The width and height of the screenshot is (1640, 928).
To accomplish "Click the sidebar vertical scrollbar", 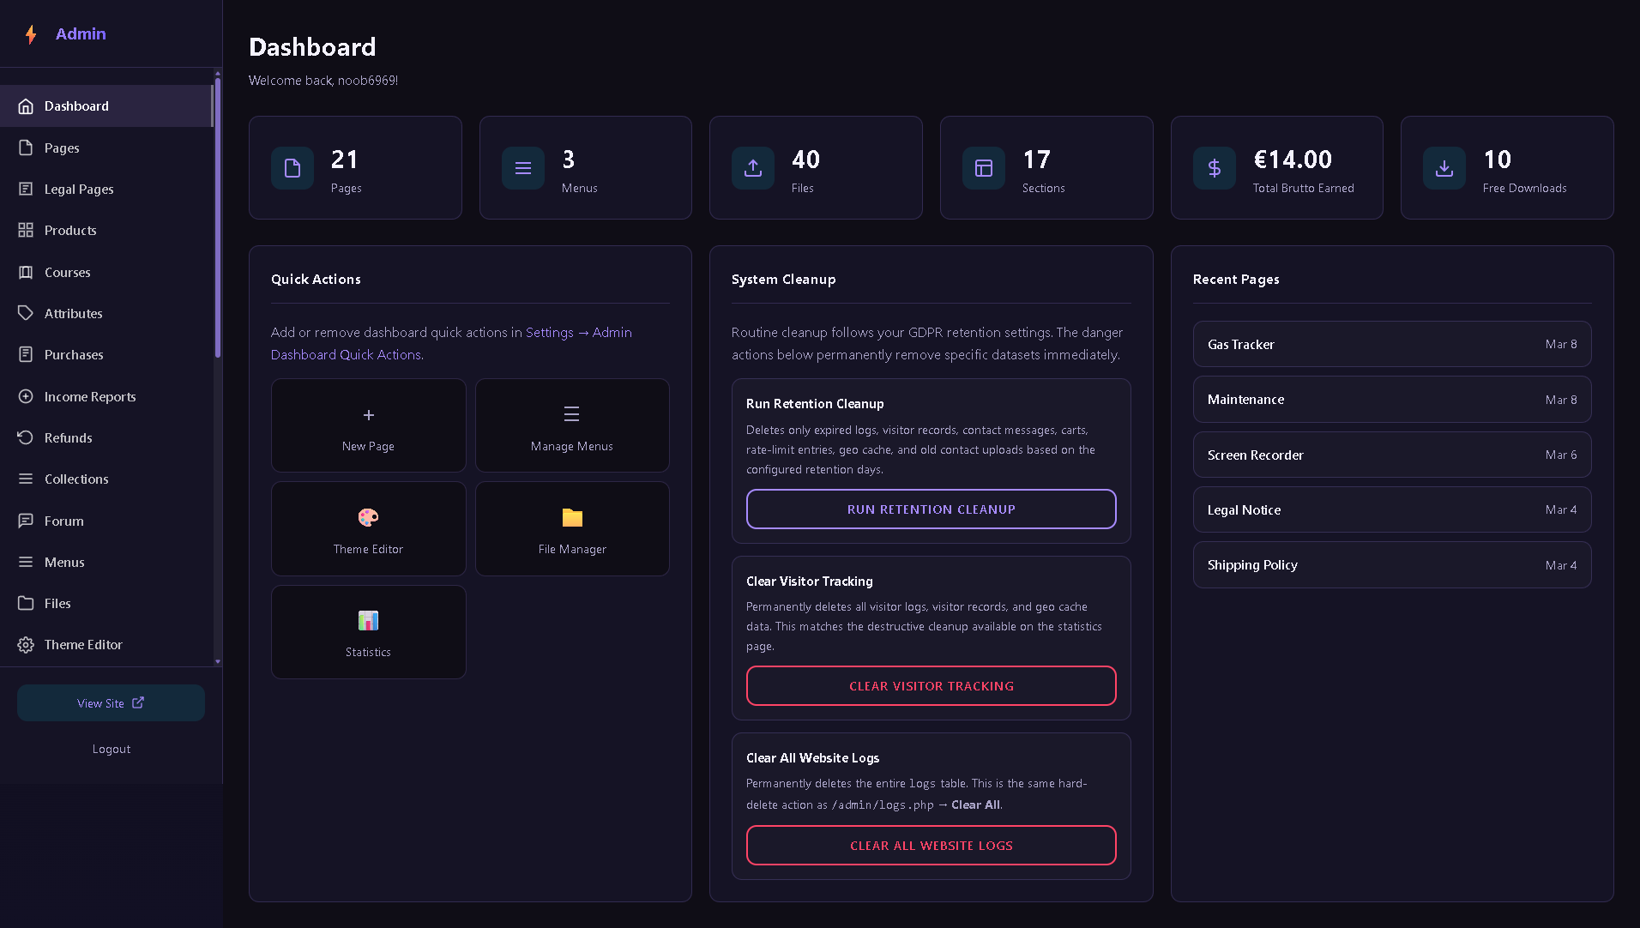I will (218, 219).
